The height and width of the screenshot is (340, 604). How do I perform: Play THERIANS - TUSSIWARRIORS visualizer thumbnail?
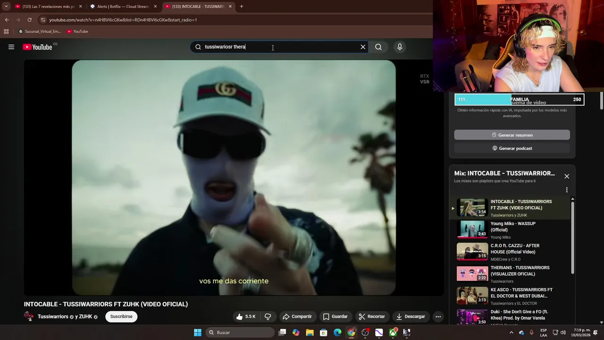(x=472, y=274)
